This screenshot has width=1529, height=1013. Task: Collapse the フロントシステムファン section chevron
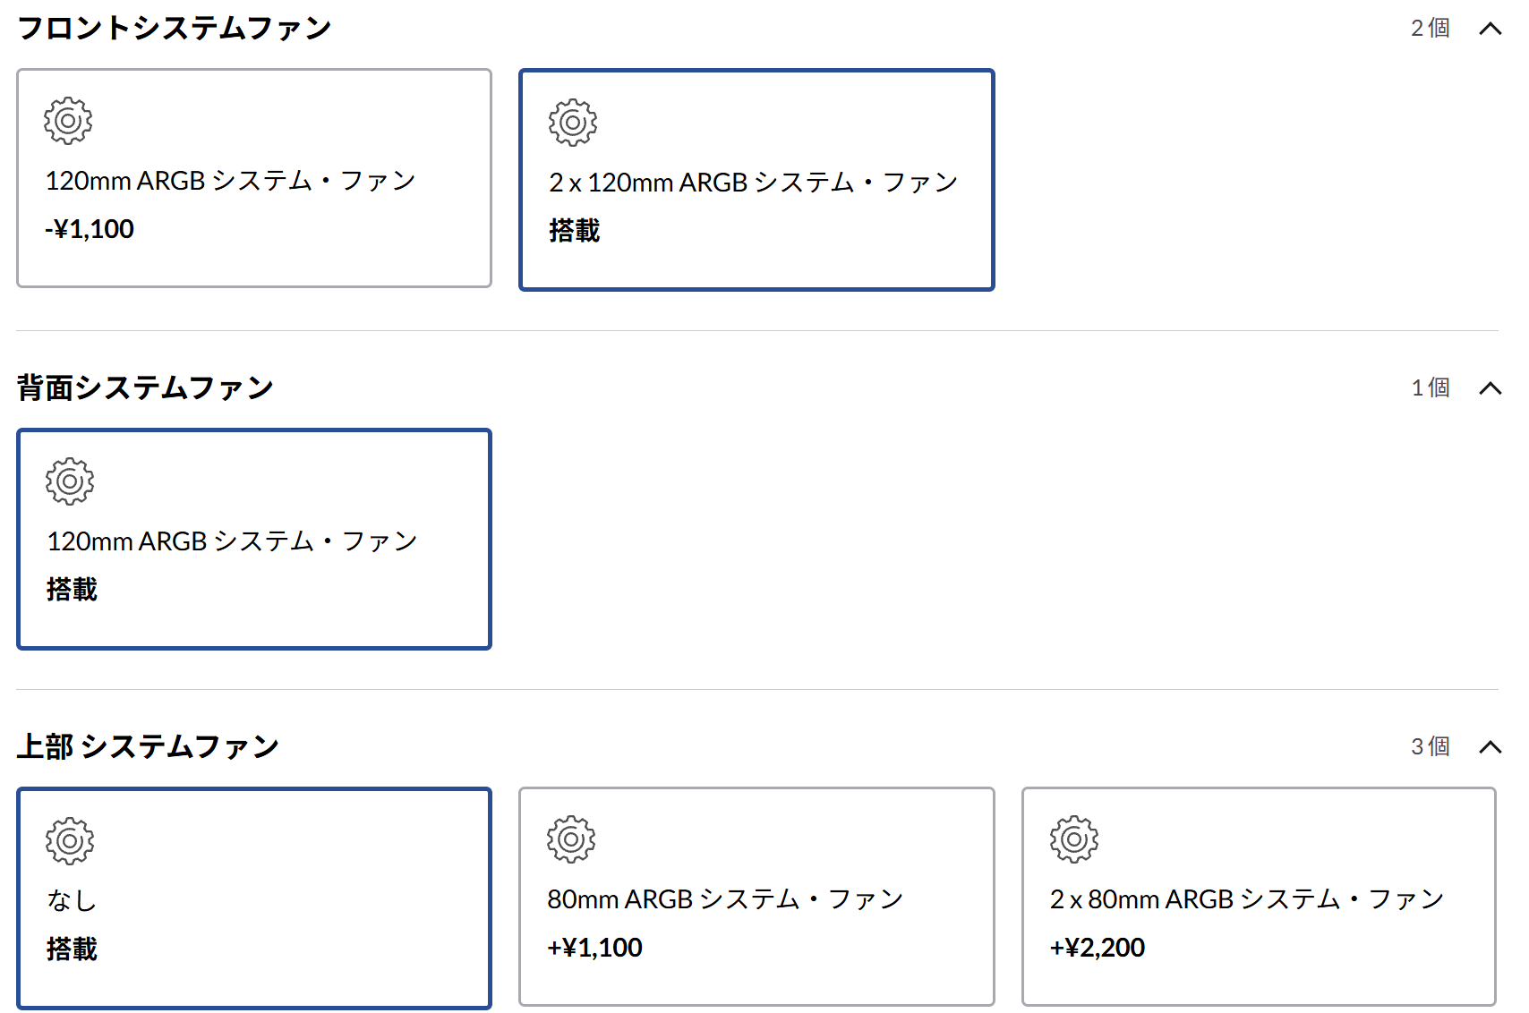1490,29
